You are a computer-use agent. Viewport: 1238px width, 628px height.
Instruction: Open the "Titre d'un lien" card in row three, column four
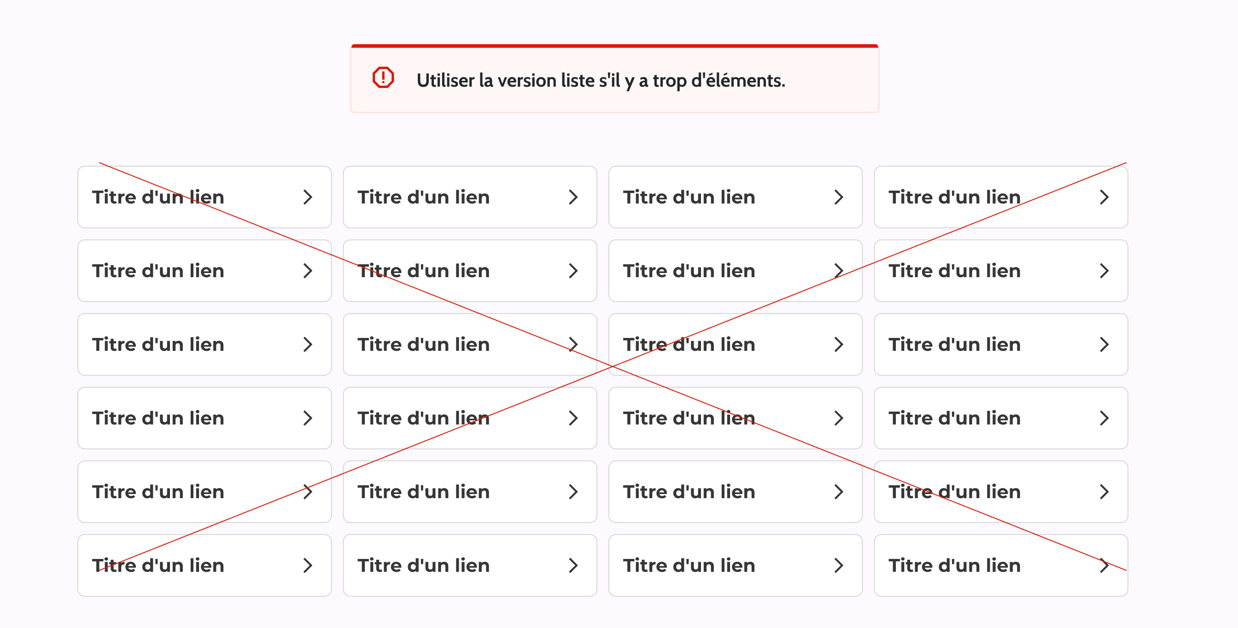pos(954,344)
